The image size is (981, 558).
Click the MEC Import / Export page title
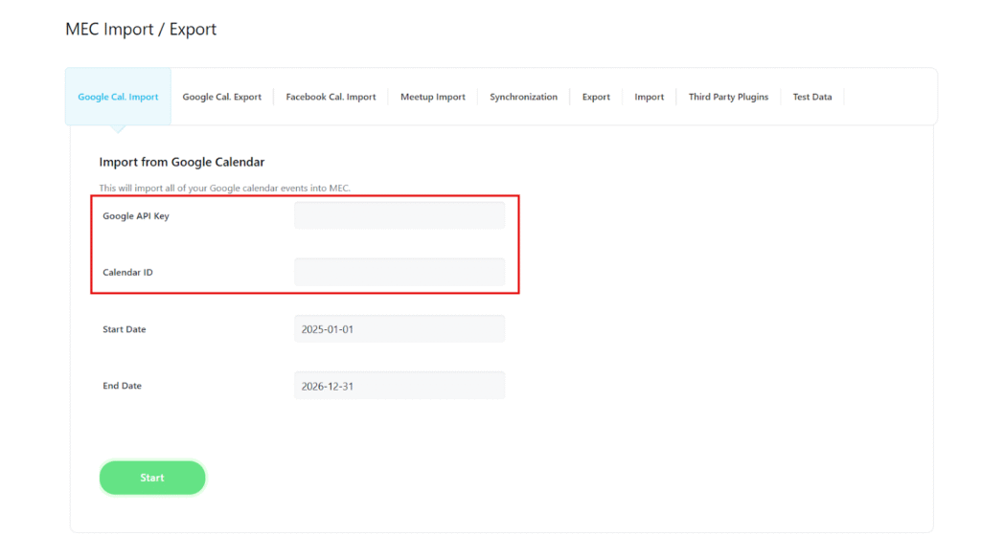click(141, 29)
